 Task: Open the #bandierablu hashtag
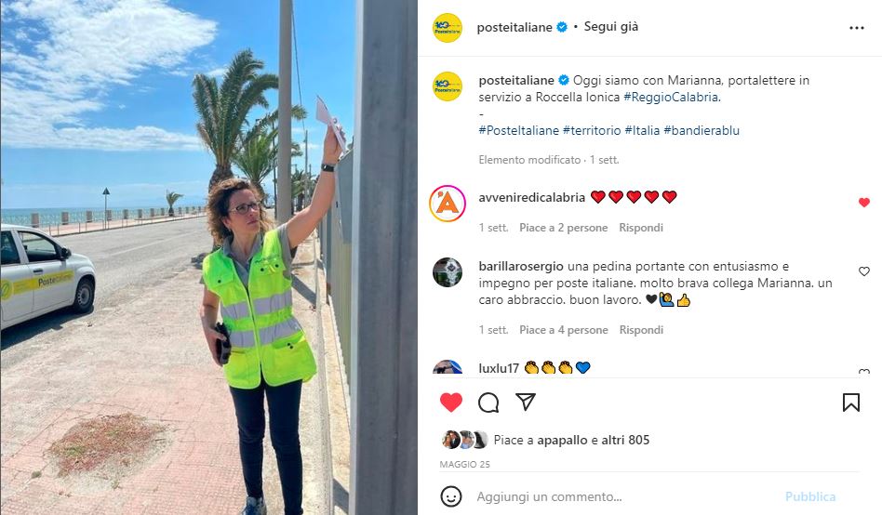point(702,130)
